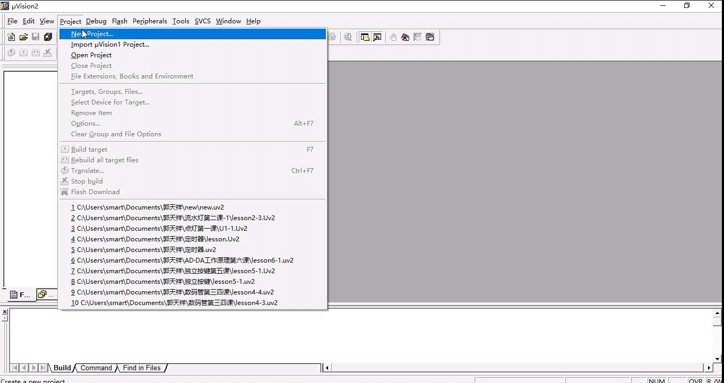
Task: Select the Build output tab
Action: click(x=62, y=368)
